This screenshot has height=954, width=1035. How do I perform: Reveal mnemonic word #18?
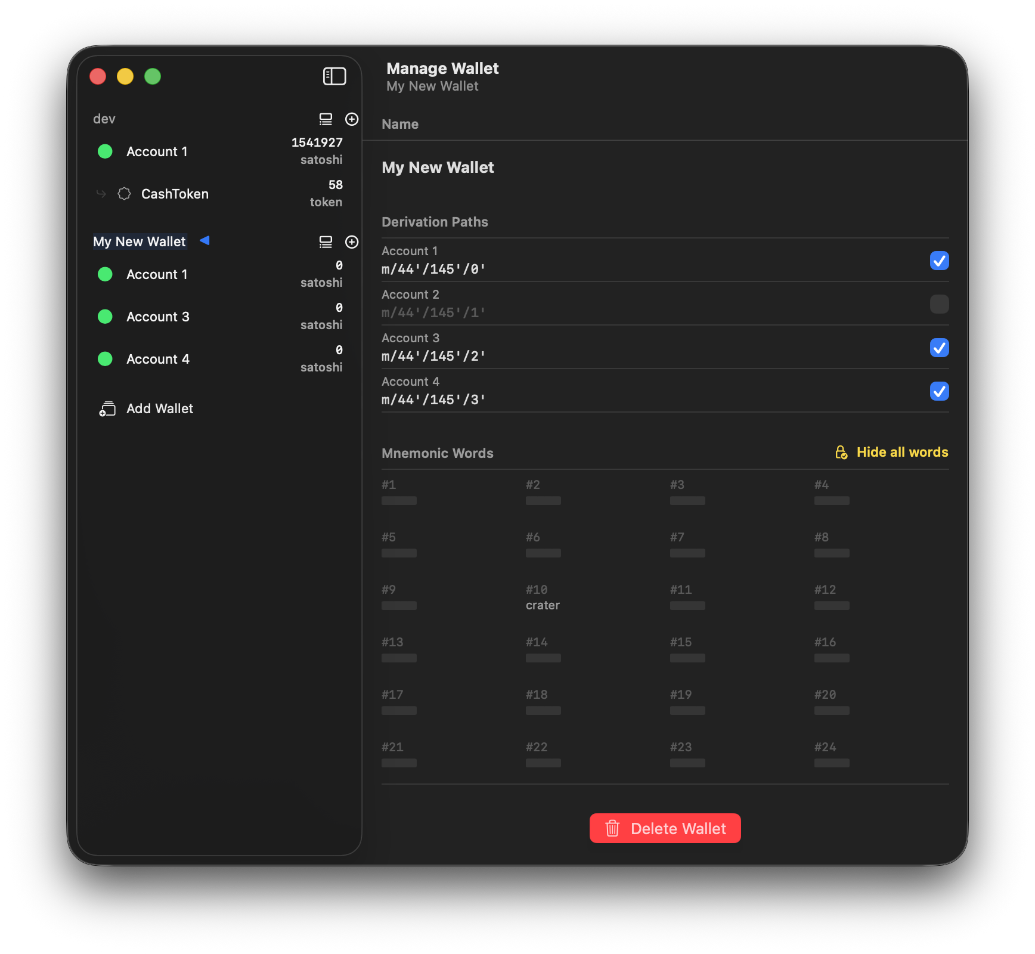543,711
